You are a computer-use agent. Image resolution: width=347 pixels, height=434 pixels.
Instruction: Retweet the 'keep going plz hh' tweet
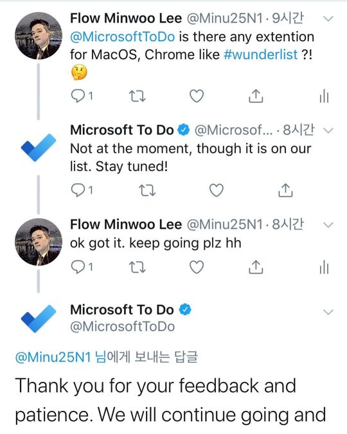[x=138, y=267]
